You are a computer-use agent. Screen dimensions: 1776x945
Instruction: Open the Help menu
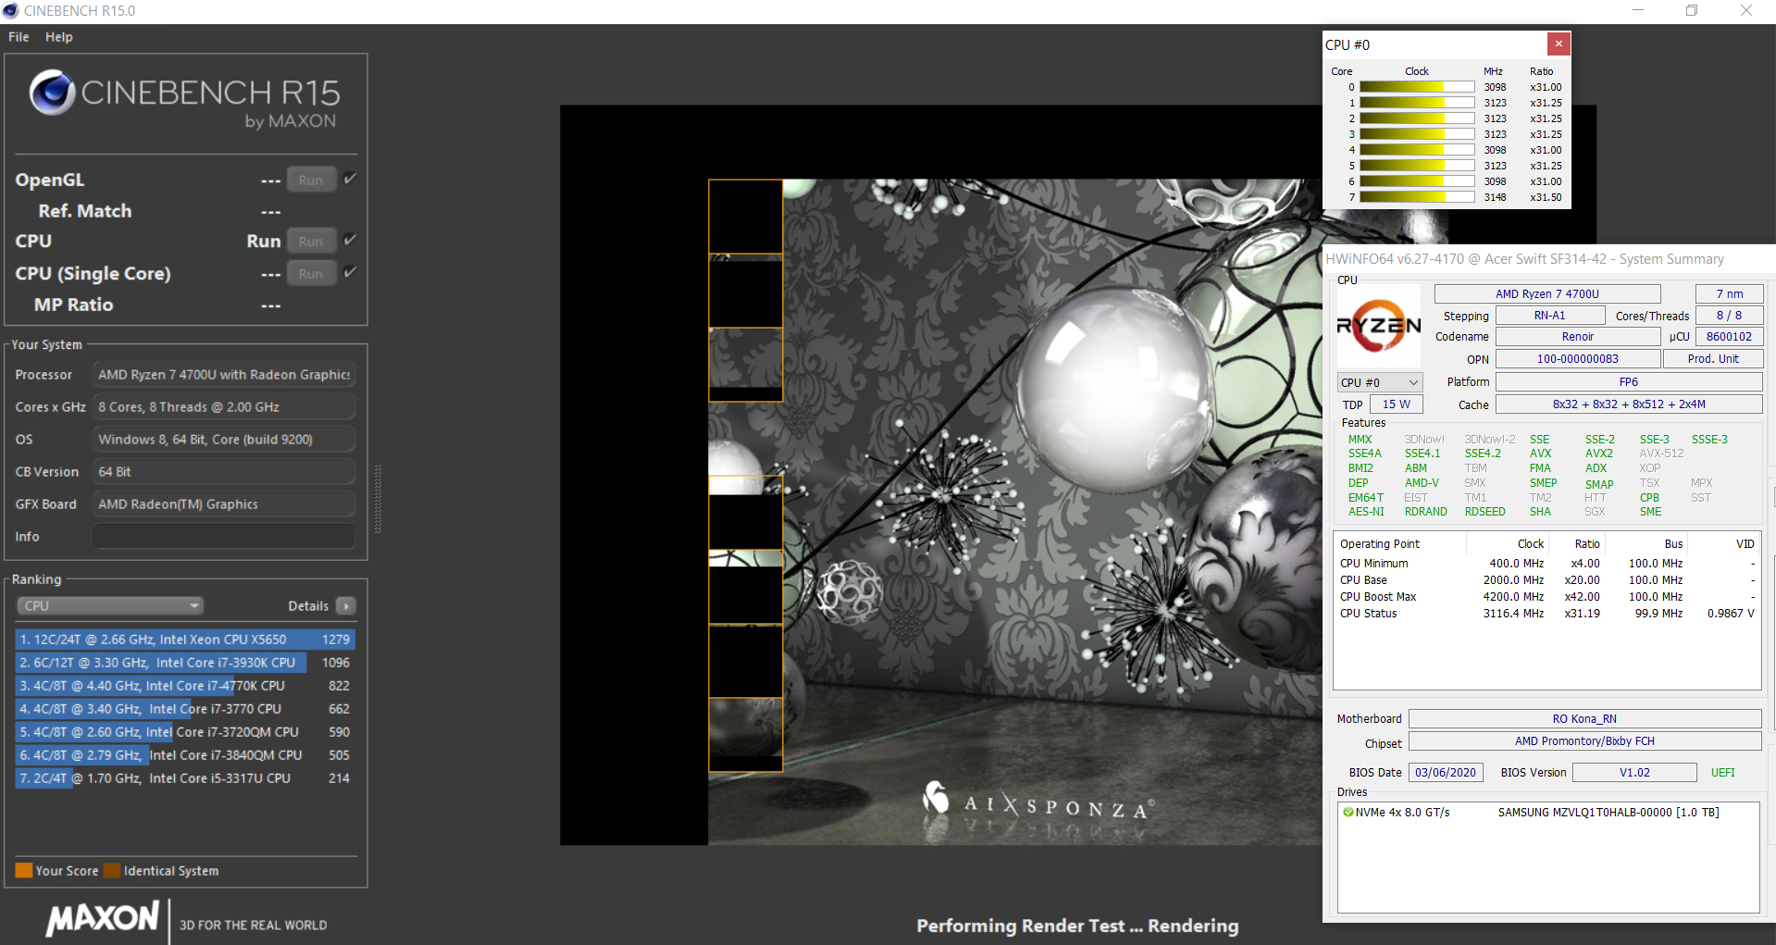tap(58, 37)
